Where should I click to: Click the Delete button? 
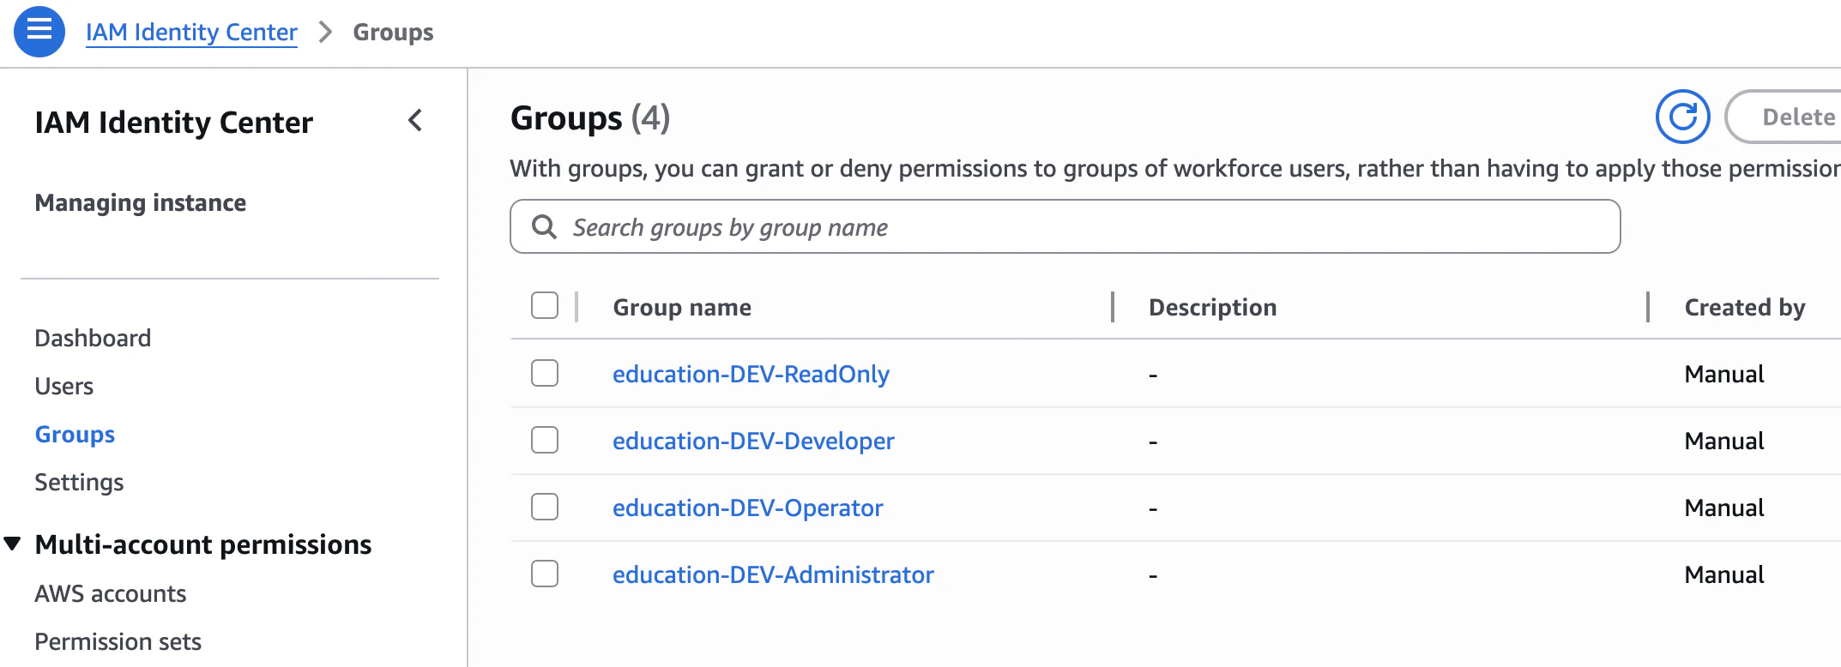point(1784,117)
